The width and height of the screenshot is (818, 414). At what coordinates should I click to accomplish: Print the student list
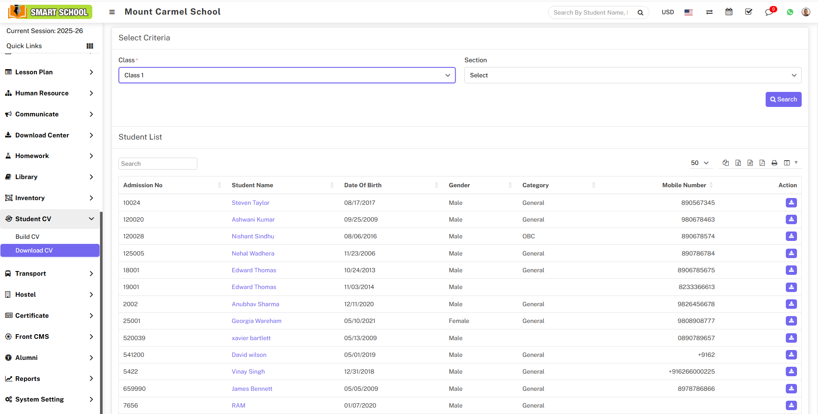pyautogui.click(x=774, y=163)
